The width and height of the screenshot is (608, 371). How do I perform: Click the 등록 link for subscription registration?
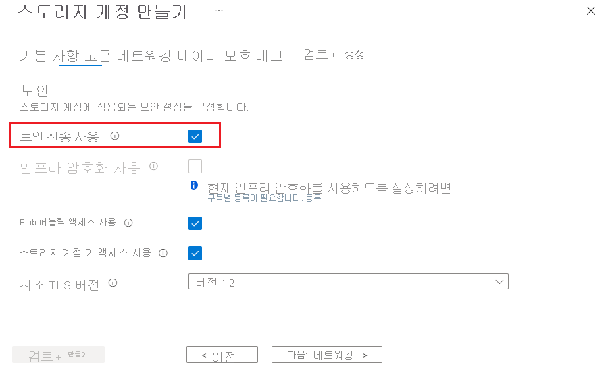pos(313,198)
